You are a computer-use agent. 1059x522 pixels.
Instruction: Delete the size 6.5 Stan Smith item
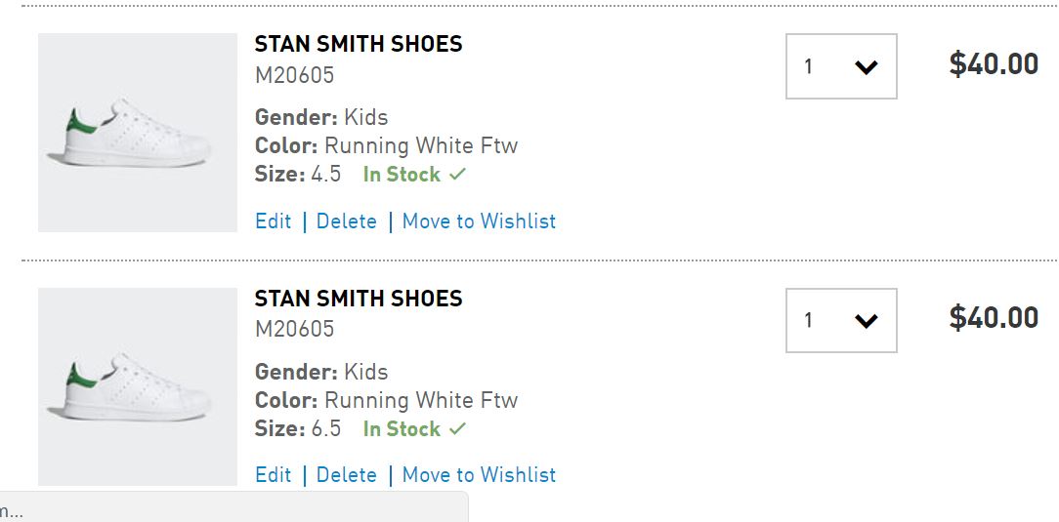coord(347,475)
